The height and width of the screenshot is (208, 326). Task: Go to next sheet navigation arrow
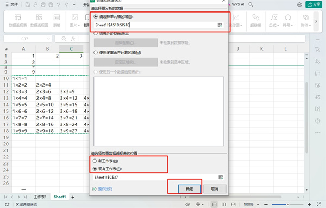[x=18, y=197]
